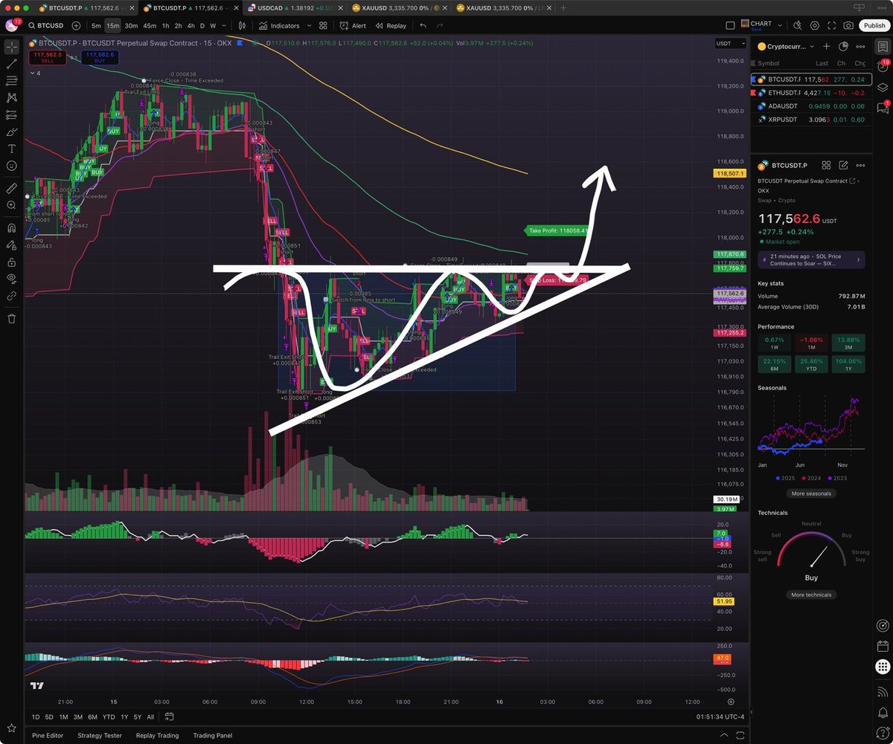Open the go to date calendar icon
The width and height of the screenshot is (893, 744).
point(170,717)
